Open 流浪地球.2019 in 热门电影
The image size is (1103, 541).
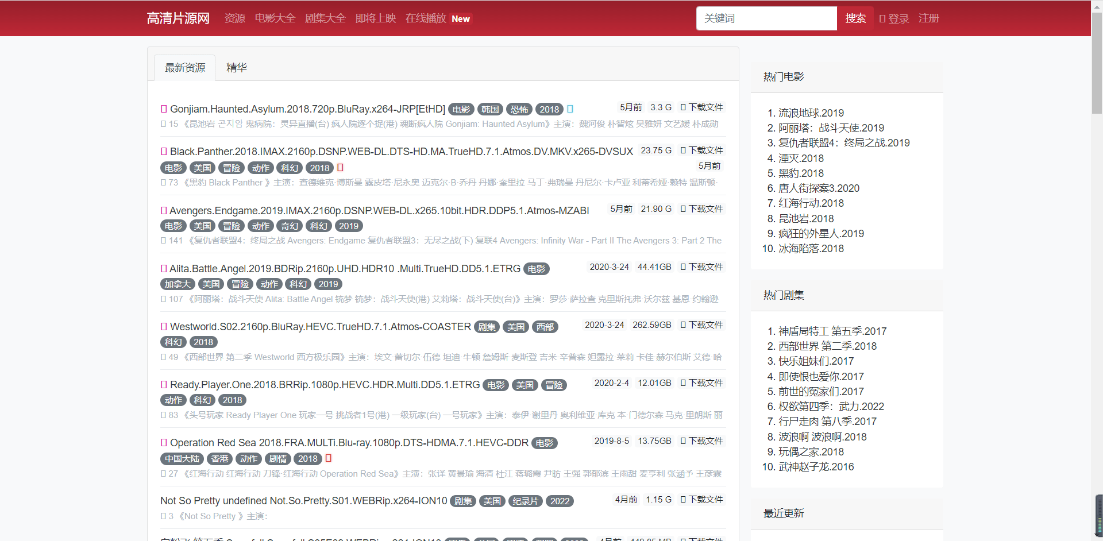(811, 113)
